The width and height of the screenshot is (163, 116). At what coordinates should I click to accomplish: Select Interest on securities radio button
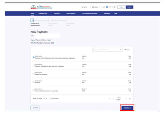(x=34, y=73)
